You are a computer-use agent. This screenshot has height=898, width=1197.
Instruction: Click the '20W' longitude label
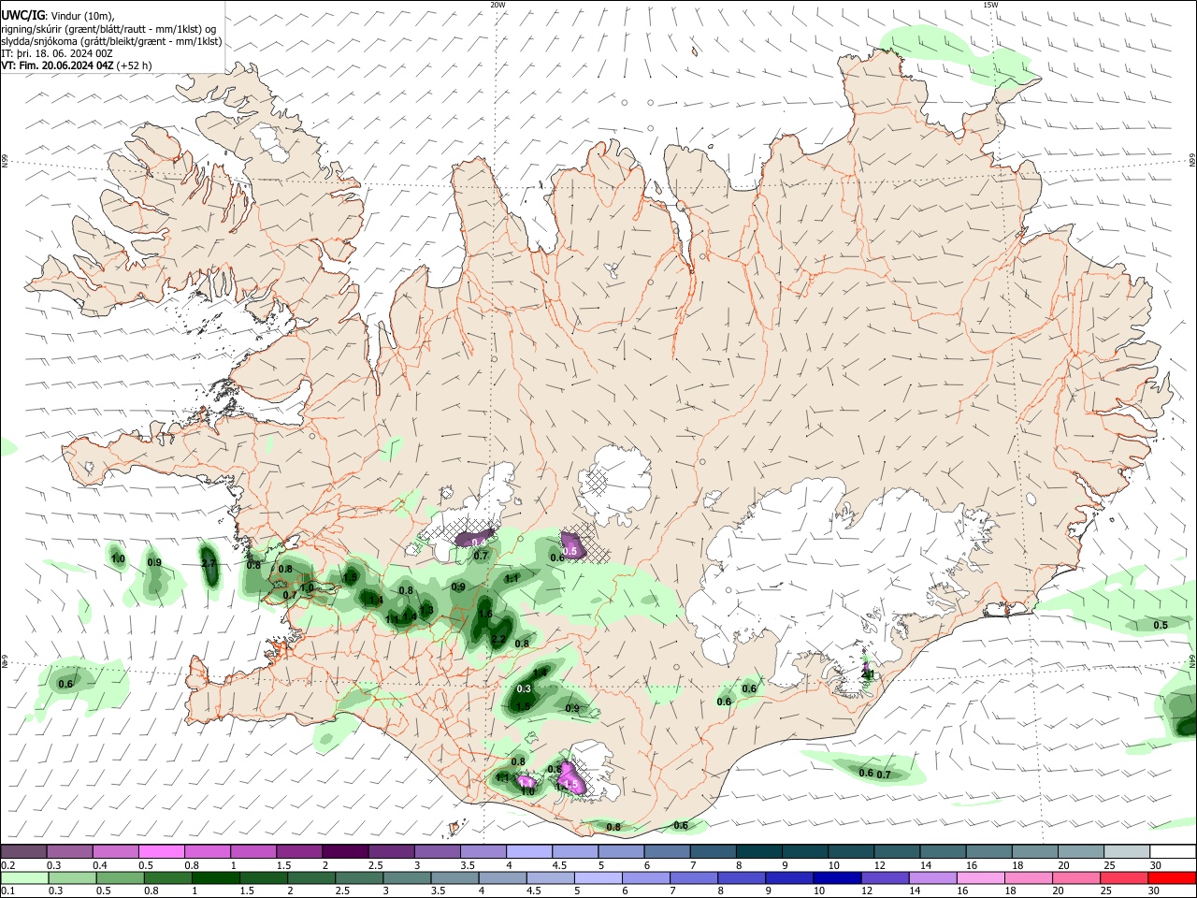pyautogui.click(x=498, y=5)
